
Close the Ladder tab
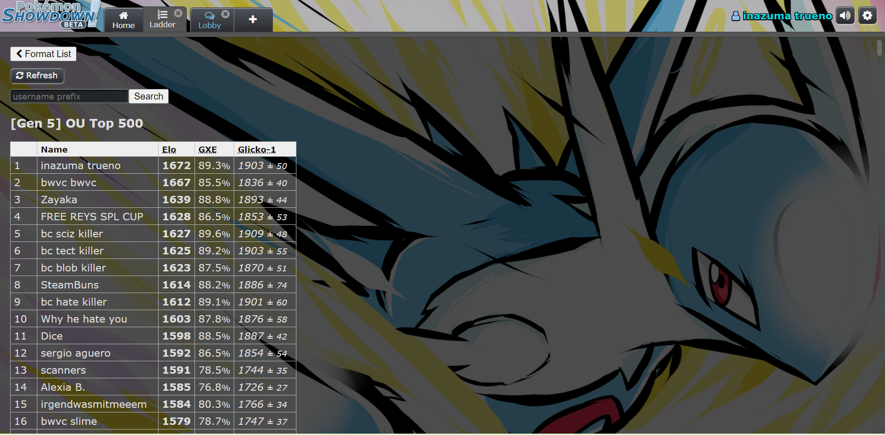coord(178,13)
